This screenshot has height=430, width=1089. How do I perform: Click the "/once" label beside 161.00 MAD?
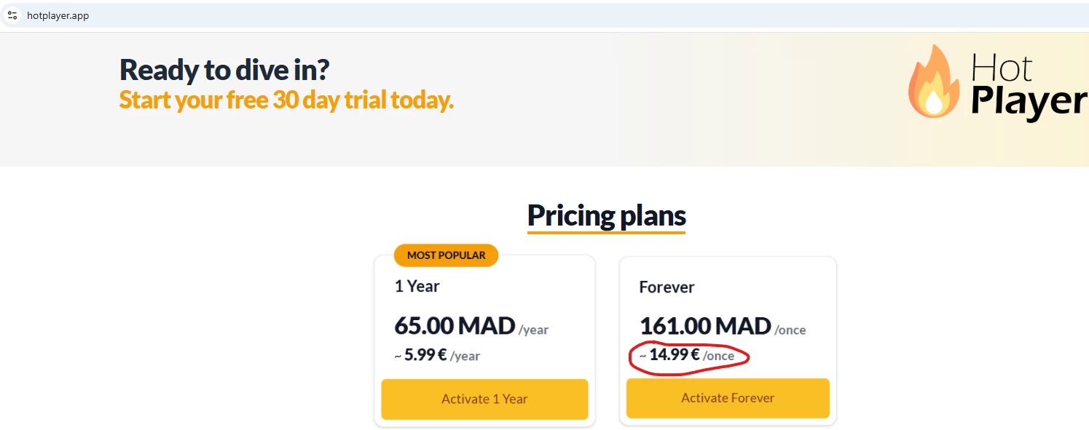[790, 330]
